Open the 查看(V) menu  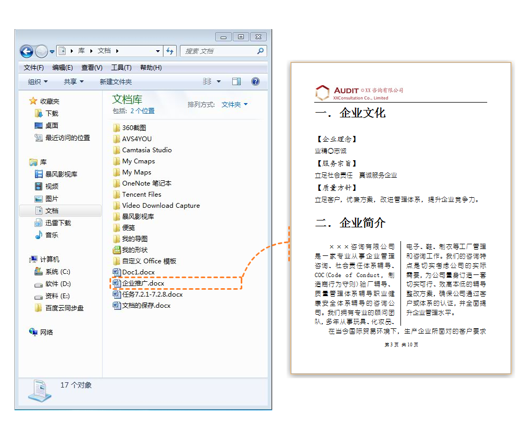(x=92, y=68)
